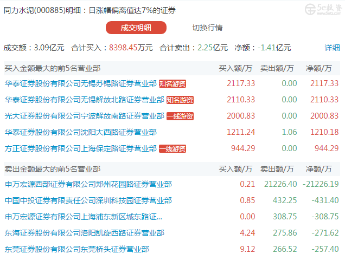Click buy amount 9.12 value
This screenshot has height=260, width=345.
pos(247,249)
